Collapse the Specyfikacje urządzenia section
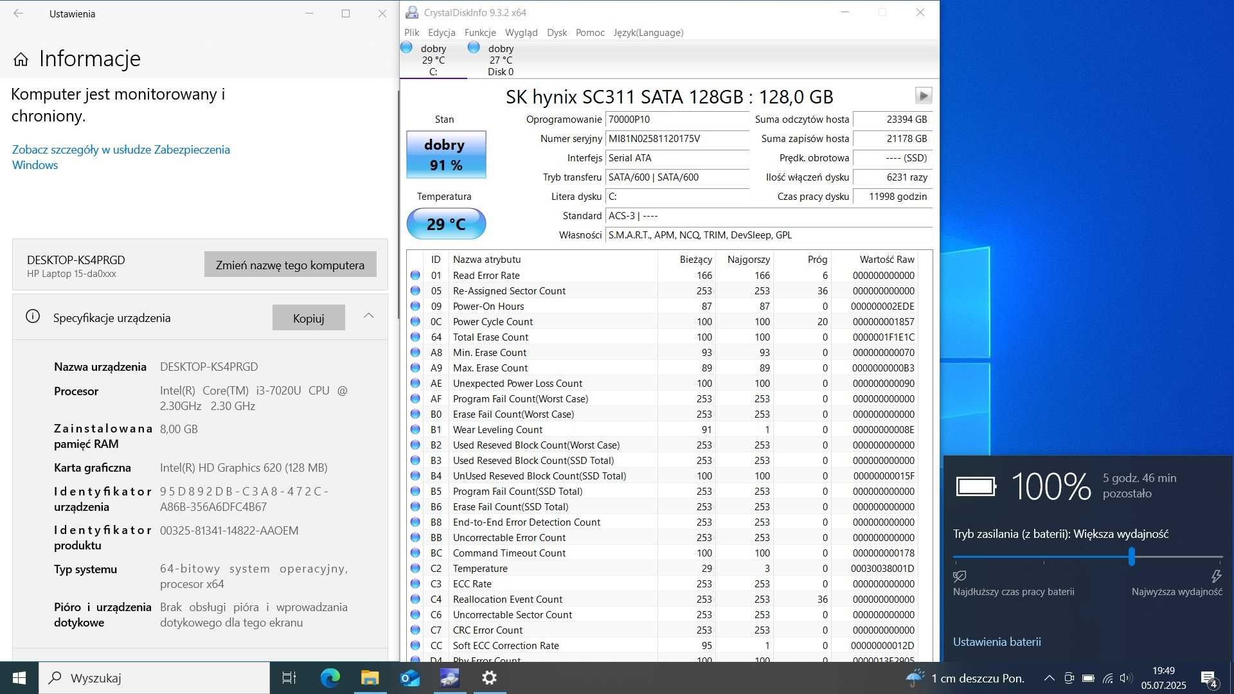This screenshot has height=694, width=1234. point(368,316)
